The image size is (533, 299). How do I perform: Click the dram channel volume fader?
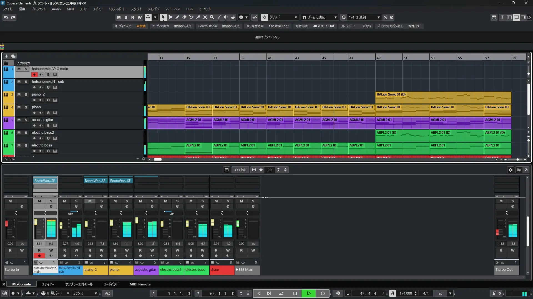[x=213, y=222]
